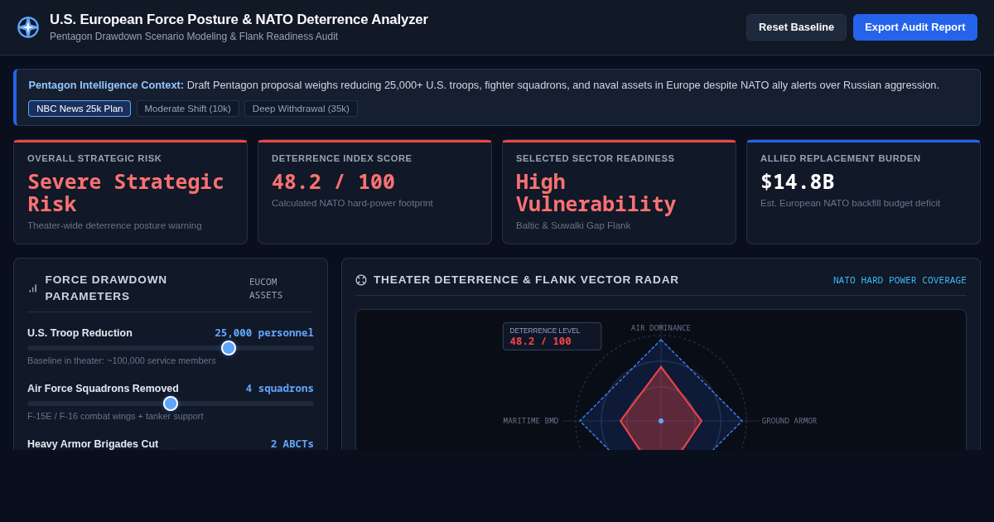Click 'F-15E / F-16 combat wings' note
The height and width of the screenshot is (522, 994).
115,416
